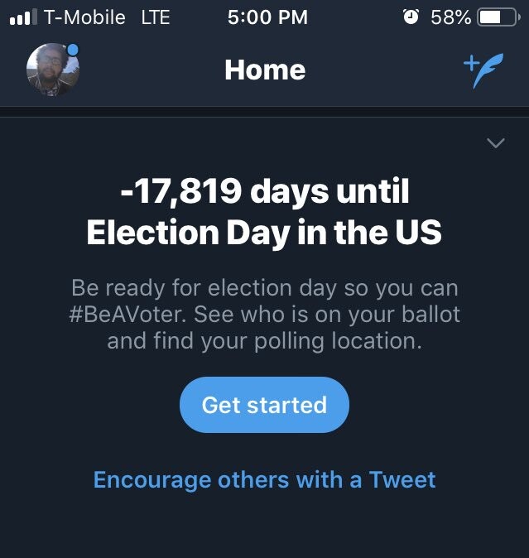Tap the blue notification dot on avatar
The image size is (529, 558).
coord(73,51)
